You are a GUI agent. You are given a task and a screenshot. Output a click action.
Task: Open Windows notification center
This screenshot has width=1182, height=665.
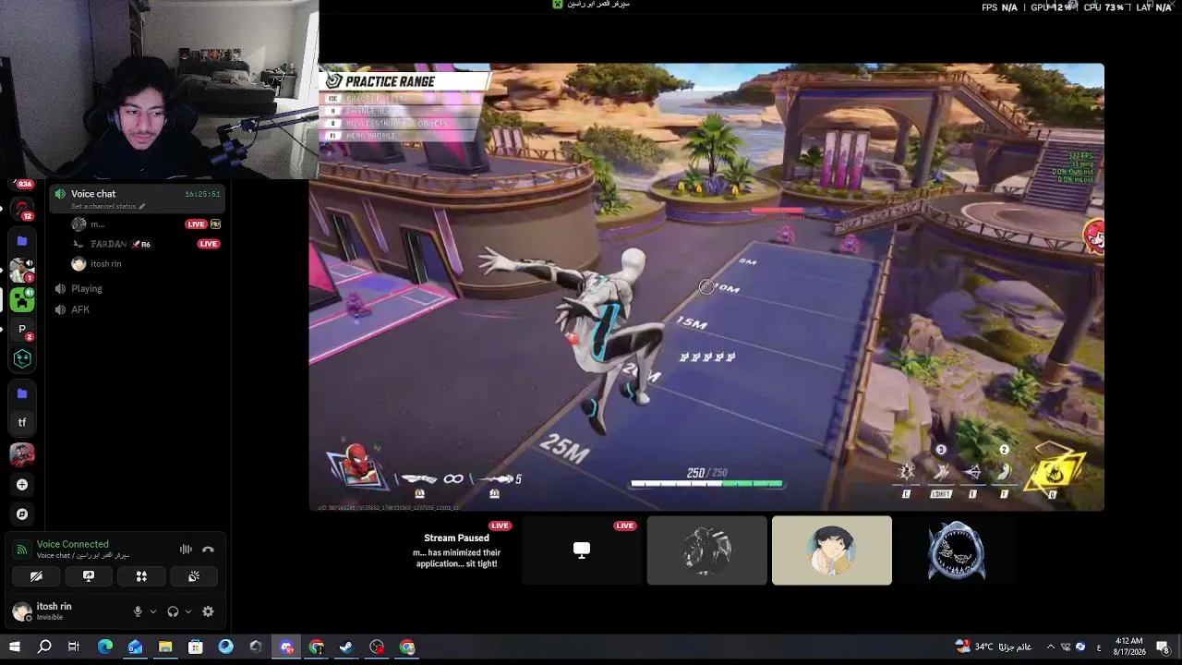pyautogui.click(x=1163, y=647)
